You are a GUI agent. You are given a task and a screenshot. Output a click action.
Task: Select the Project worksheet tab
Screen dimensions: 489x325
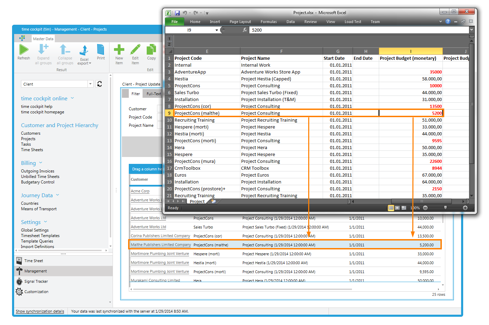click(197, 201)
